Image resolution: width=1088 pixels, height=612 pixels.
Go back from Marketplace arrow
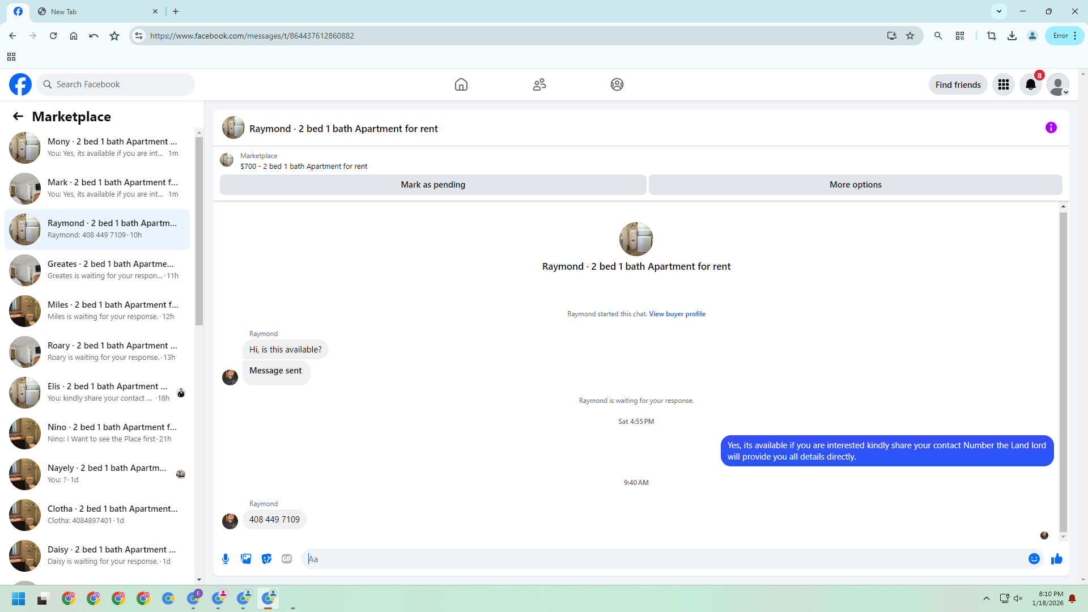(18, 117)
